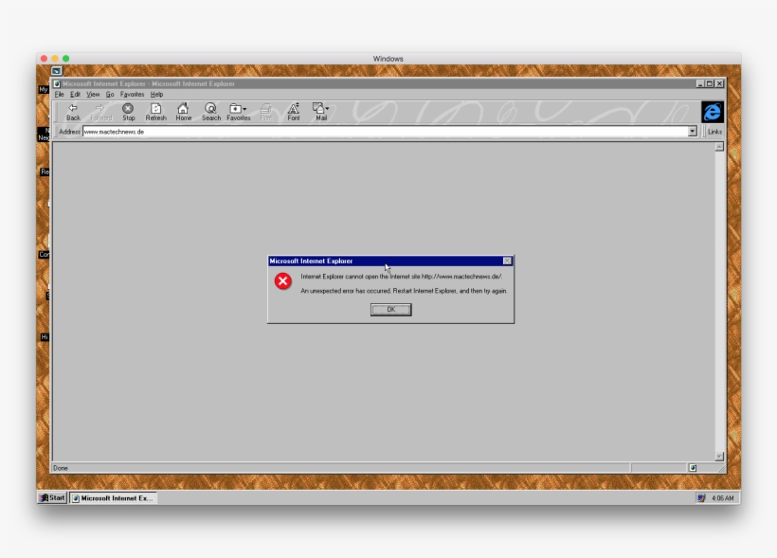
Task: Click the IE title bar page icon
Action: pos(57,83)
